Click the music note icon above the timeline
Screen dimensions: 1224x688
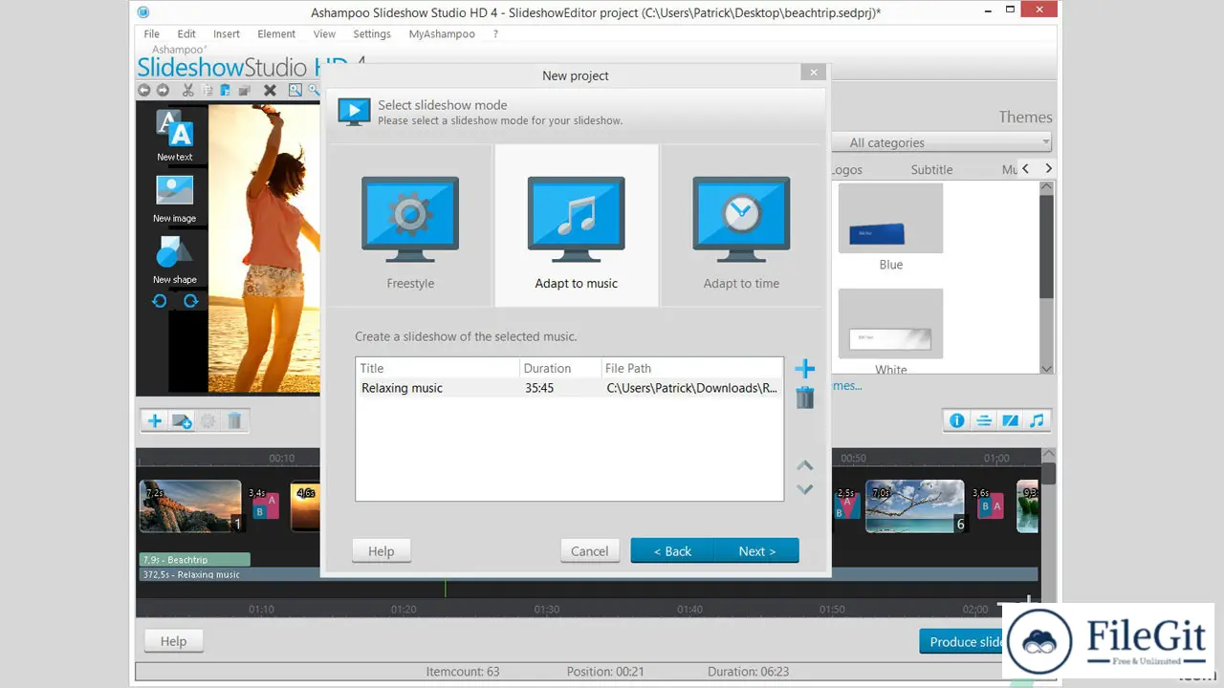[x=1037, y=420]
